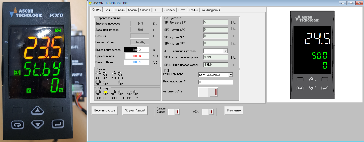Click the ASCON TECNOLOGIC KX6 title bar icon

tap(91, 3)
